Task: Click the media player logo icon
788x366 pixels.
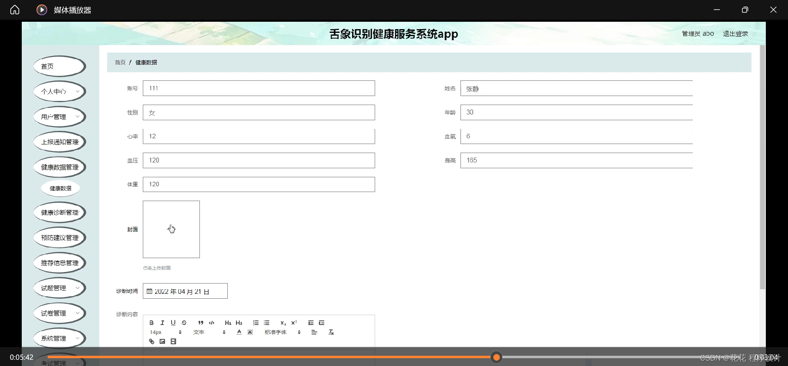Action: (42, 10)
